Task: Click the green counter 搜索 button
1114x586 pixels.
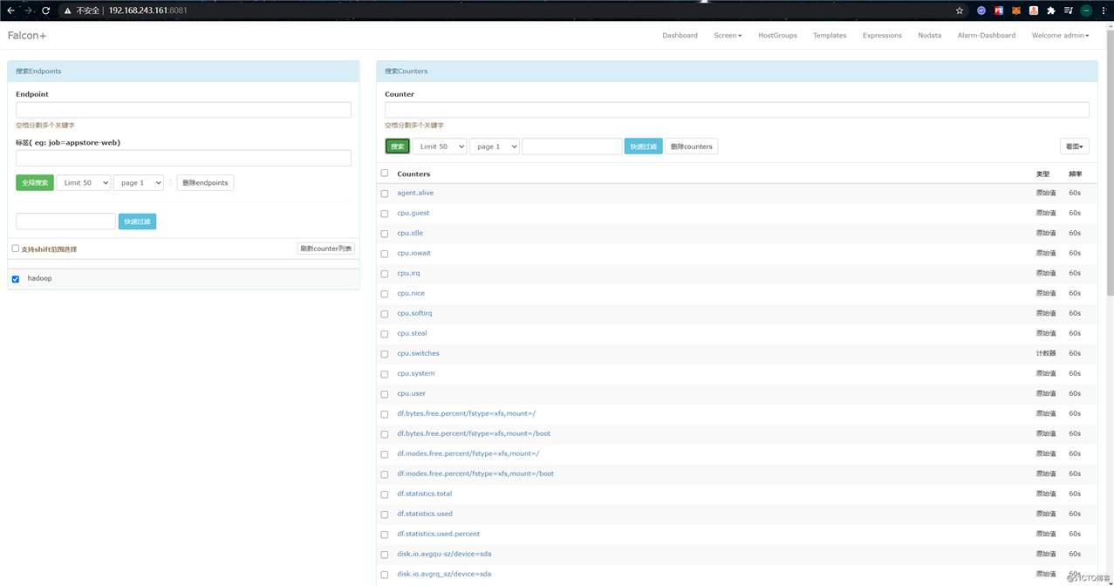Action: 398,146
